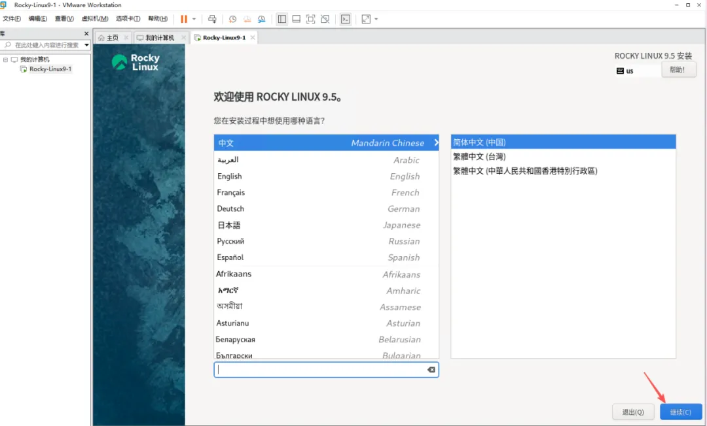Close the Rocky-Linux9-1 tab
Image resolution: width=707 pixels, height=426 pixels.
[x=253, y=37]
